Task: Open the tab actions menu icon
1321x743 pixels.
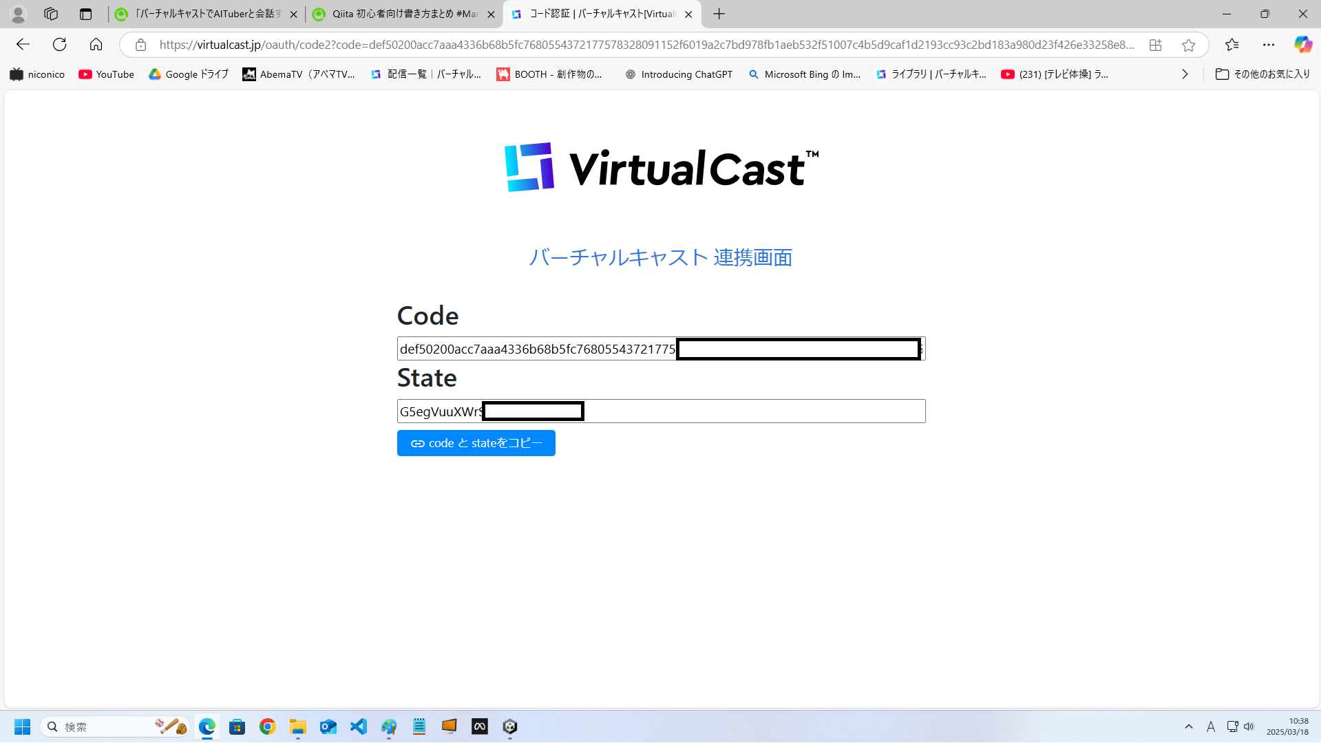Action: click(x=85, y=14)
